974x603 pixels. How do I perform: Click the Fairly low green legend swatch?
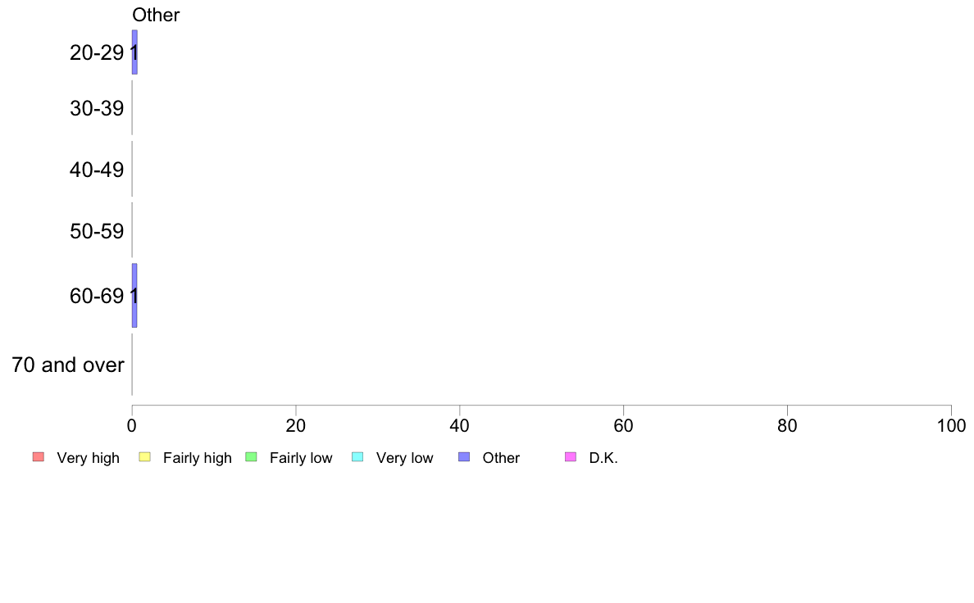click(x=251, y=457)
